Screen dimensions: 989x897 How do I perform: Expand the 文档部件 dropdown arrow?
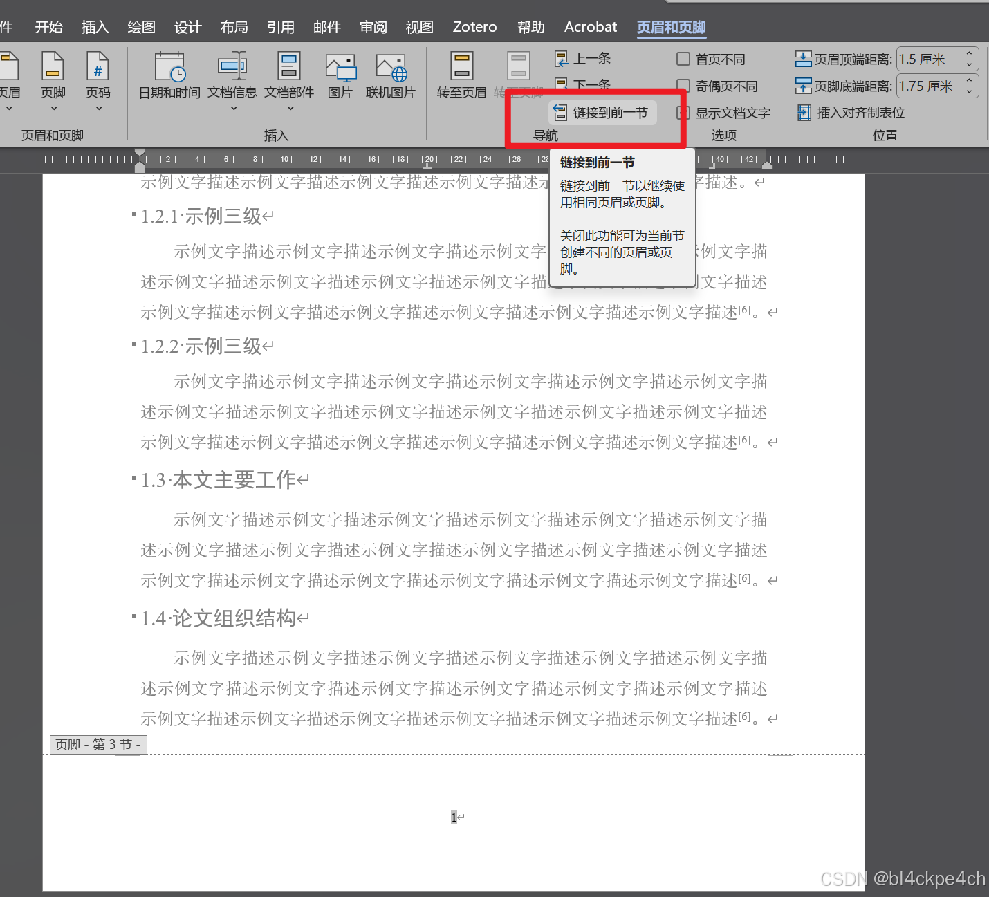click(x=290, y=108)
